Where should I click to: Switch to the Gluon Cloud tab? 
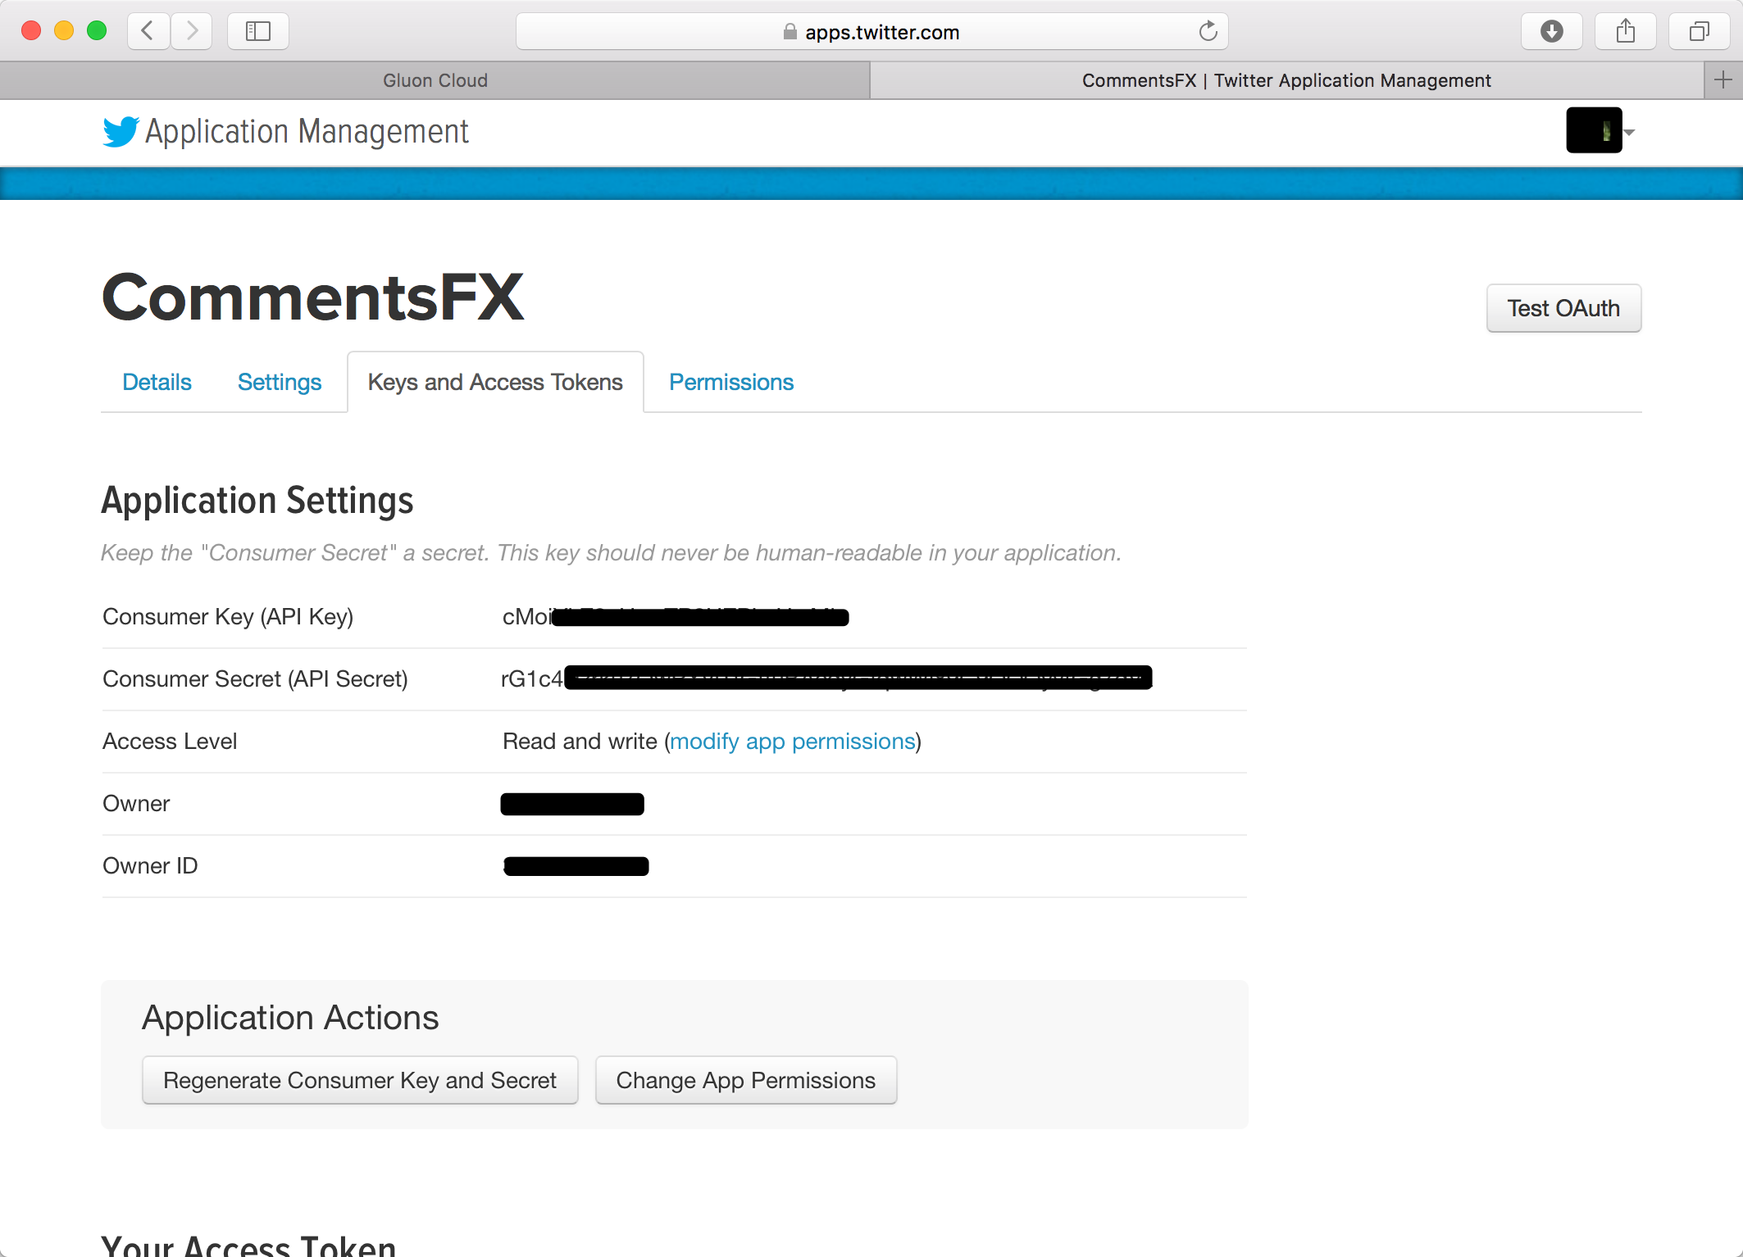[x=435, y=80]
